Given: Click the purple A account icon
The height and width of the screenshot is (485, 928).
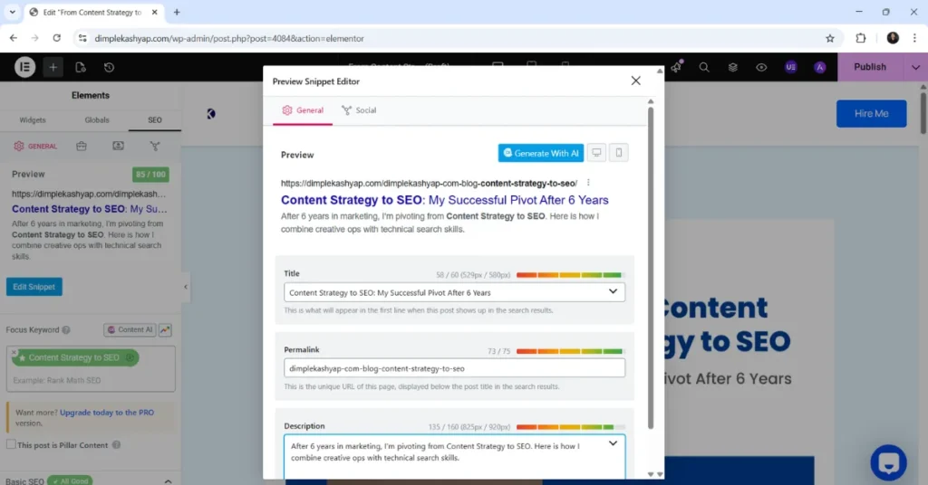Looking at the screenshot, I should coord(819,67).
